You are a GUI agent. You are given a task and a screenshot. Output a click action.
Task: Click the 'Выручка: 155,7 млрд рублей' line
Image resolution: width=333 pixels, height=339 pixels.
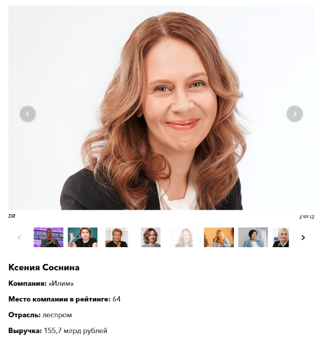(58, 330)
